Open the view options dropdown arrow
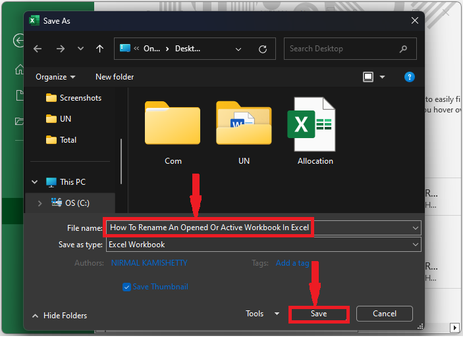The height and width of the screenshot is (338, 463). [x=382, y=78]
